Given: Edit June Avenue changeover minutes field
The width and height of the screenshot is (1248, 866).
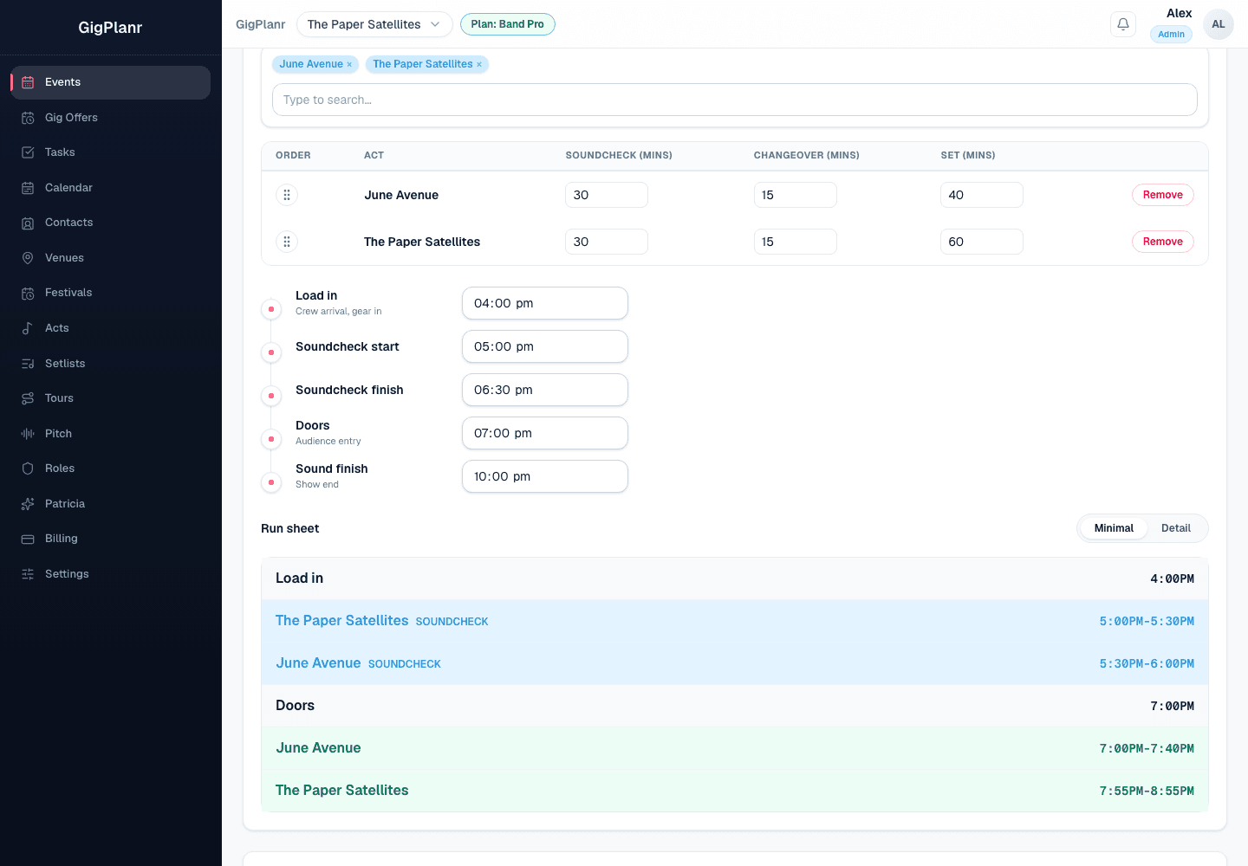Looking at the screenshot, I should pos(796,195).
